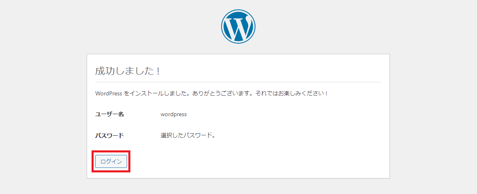This screenshot has width=477, height=194.
Task: Click the パスワード label
Action: point(110,136)
